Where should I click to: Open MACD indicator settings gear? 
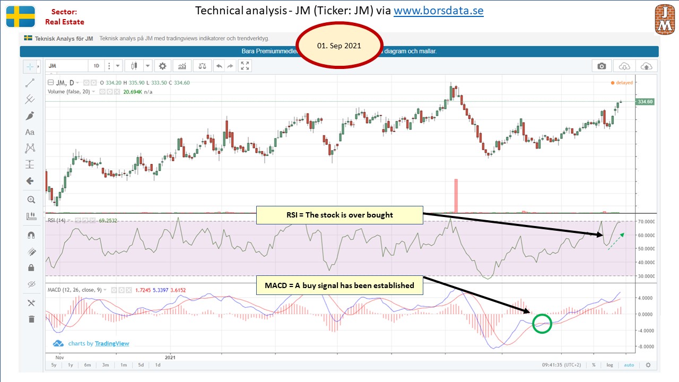[121, 290]
